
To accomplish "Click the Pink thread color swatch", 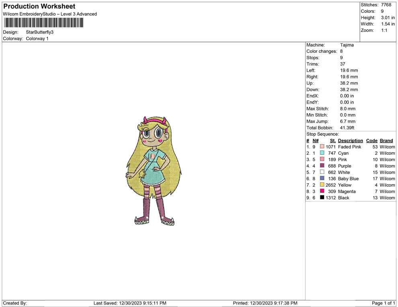I will [322, 159].
